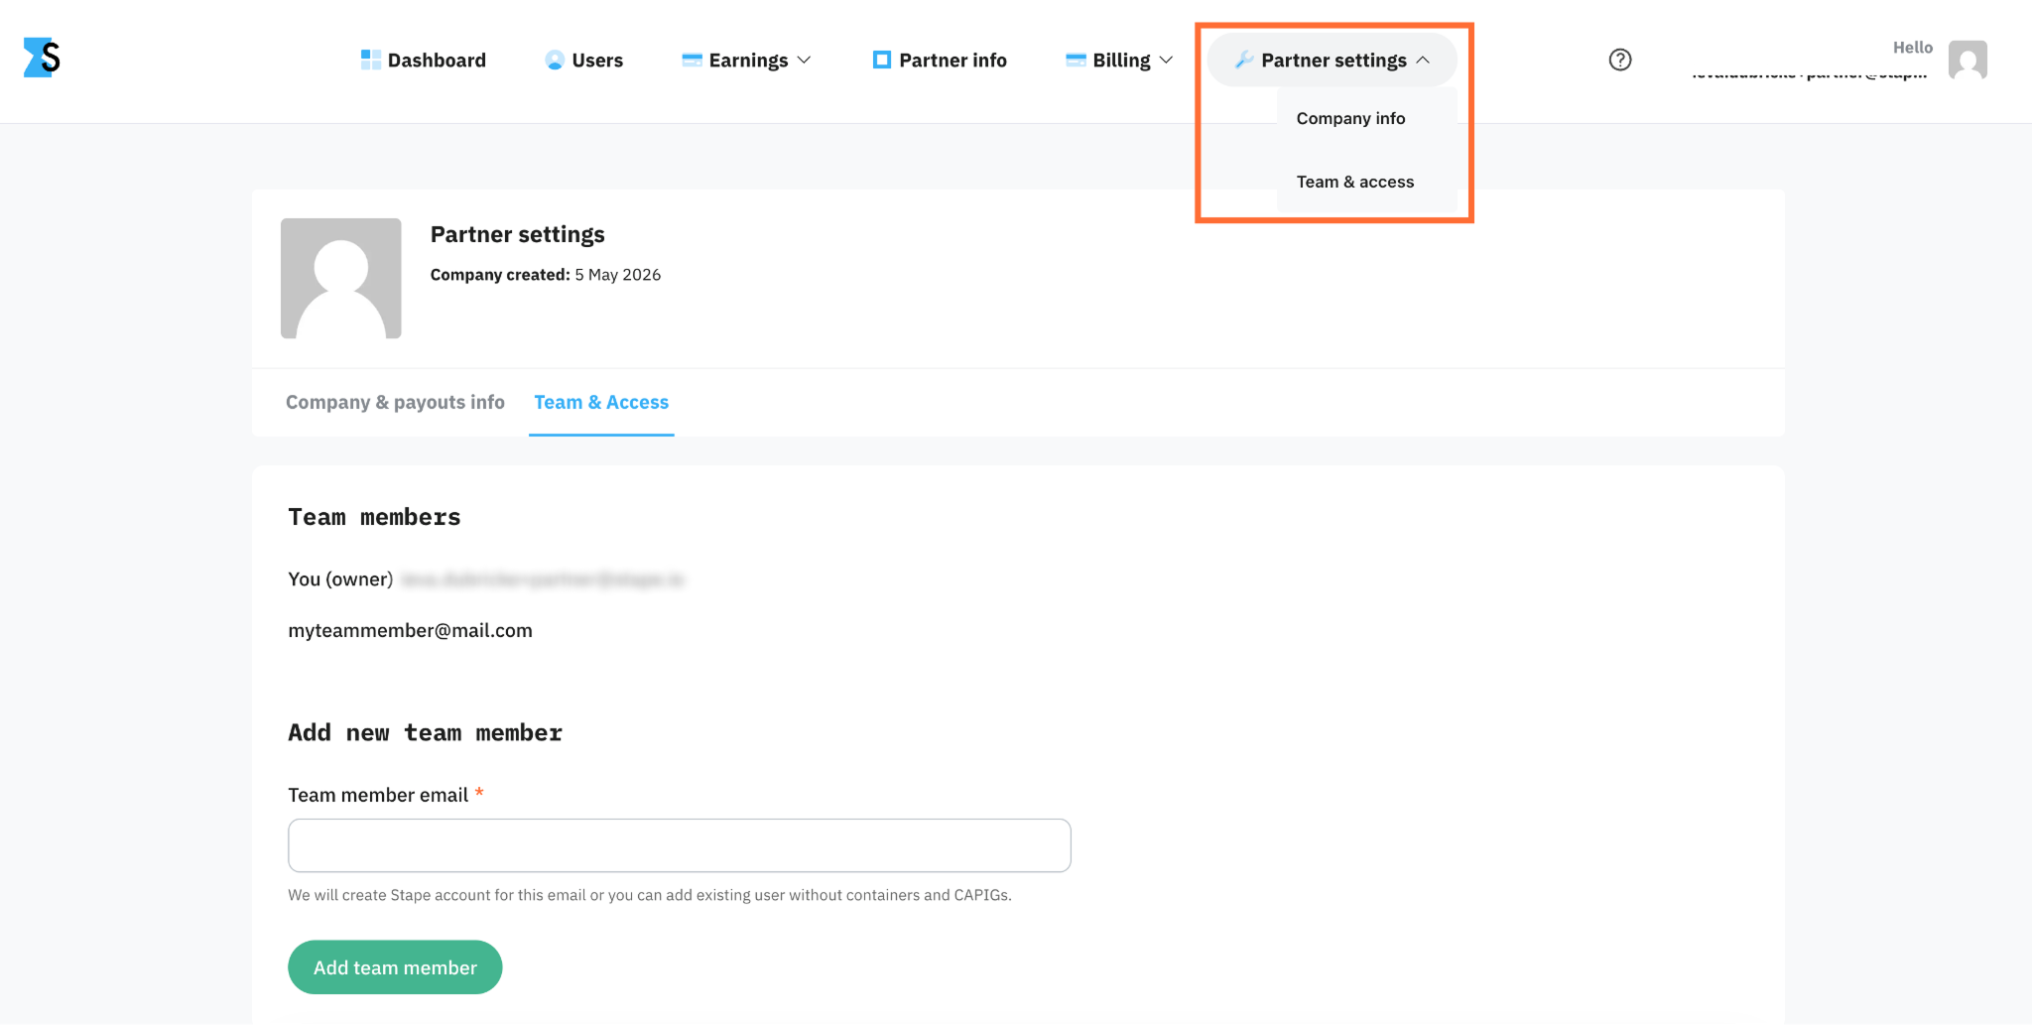Click the Partner settings wrench icon
The width and height of the screenshot is (2032, 1025).
[x=1243, y=60]
